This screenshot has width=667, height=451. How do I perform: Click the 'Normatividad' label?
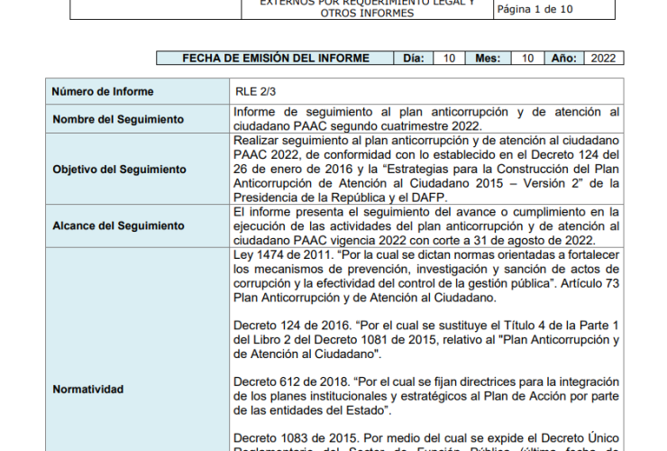click(x=88, y=390)
